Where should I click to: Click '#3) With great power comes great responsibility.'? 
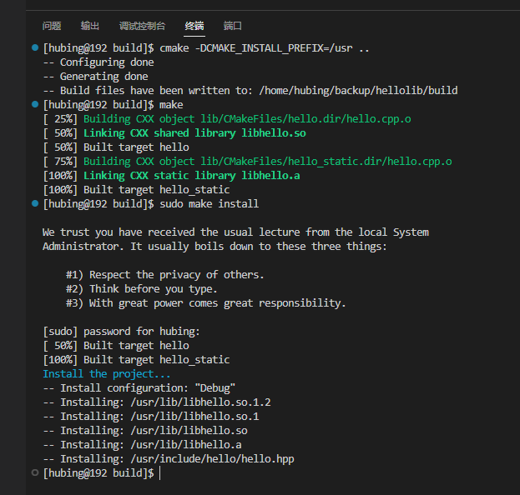coord(205,303)
